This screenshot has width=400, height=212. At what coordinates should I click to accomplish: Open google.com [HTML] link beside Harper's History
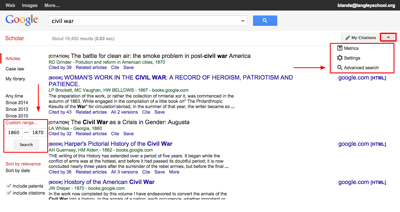pos(362,144)
